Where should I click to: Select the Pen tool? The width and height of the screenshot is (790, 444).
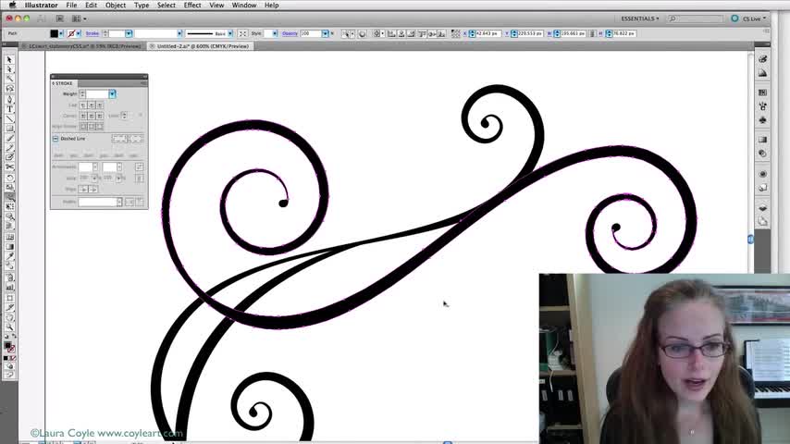click(9, 99)
